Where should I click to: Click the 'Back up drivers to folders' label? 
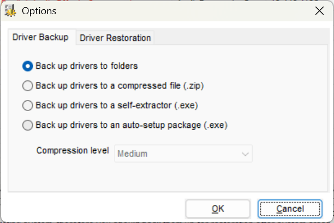87,66
